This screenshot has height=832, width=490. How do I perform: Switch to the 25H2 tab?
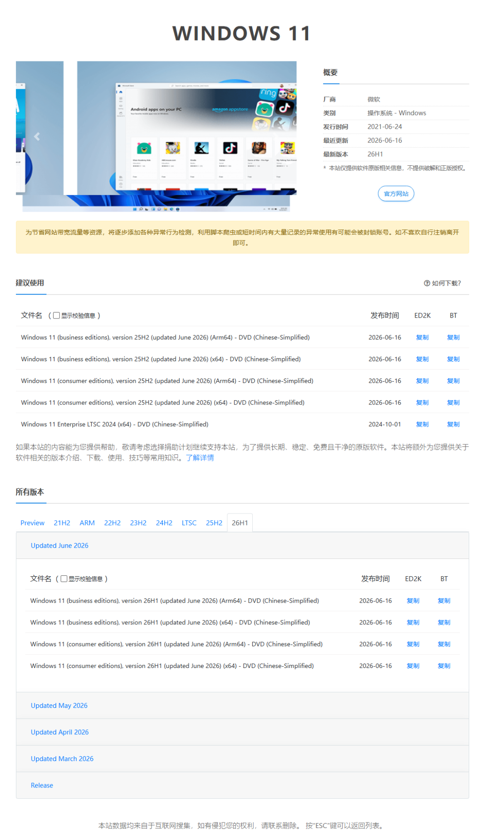point(214,523)
